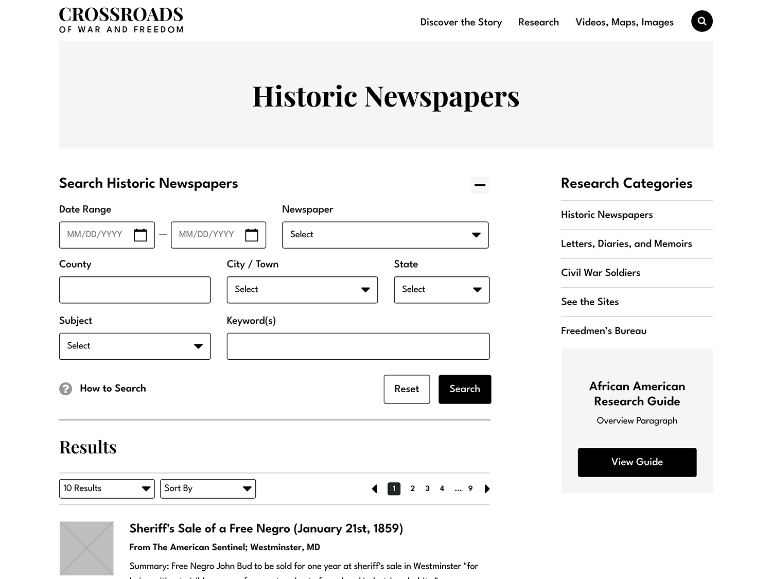Open the start date calendar picker icon
The height and width of the screenshot is (579, 772).
140,235
